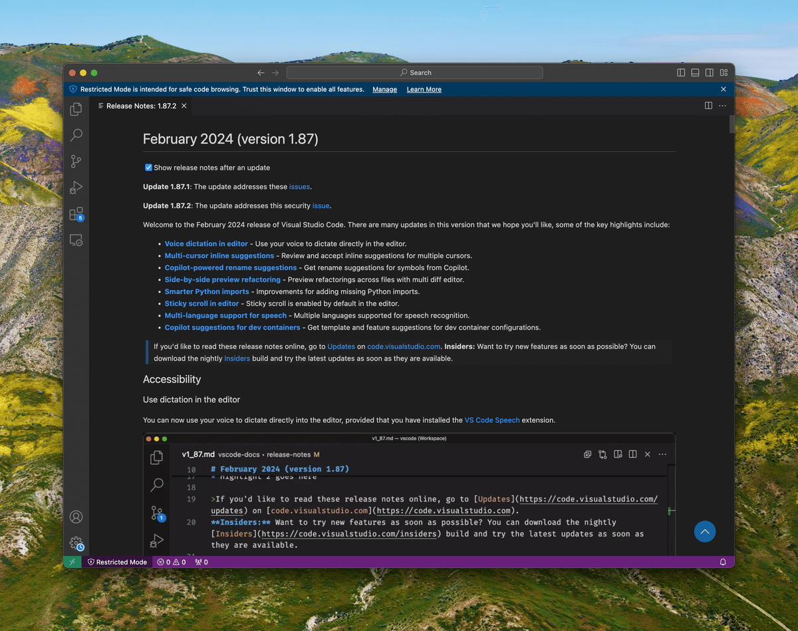798x631 pixels.
Task: Open the security issue link for Update 1.87.2
Action: (321, 205)
